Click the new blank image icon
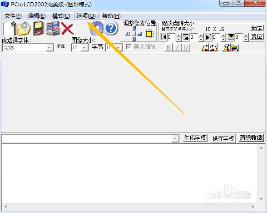 [10, 28]
